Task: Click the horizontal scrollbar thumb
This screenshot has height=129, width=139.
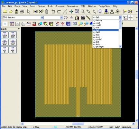Action: 78,124
